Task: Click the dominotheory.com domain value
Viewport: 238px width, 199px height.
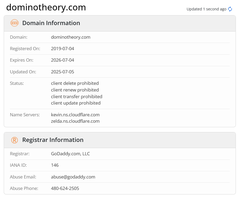Action: [x=71, y=37]
